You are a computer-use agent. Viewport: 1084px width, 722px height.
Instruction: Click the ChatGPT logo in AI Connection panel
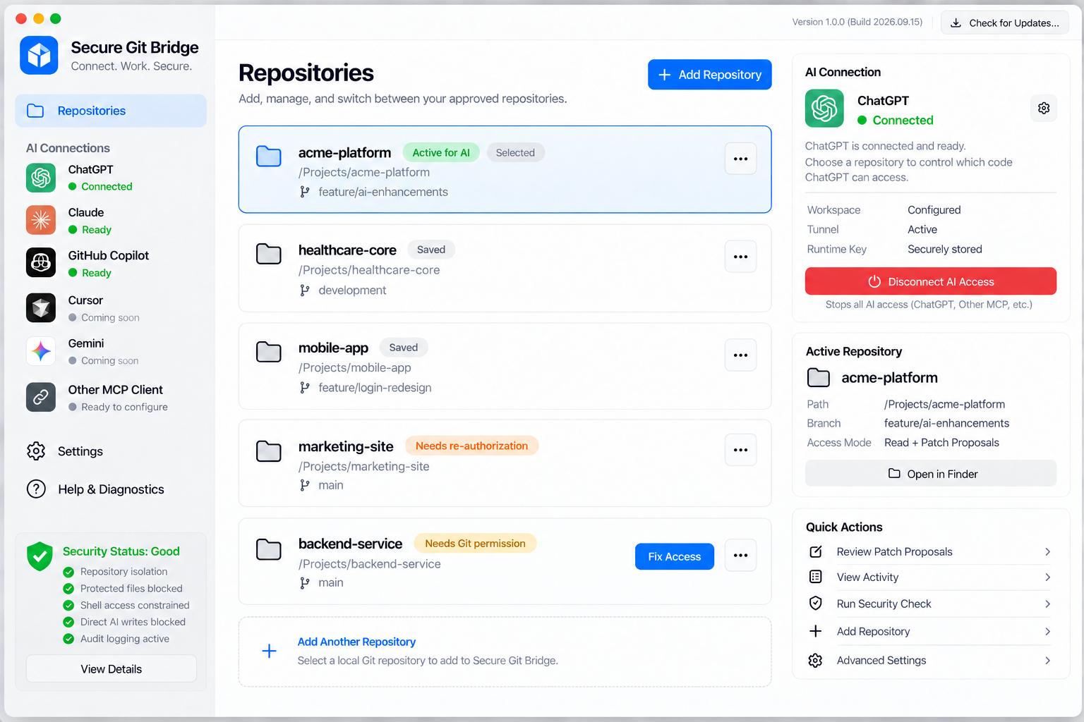point(824,108)
